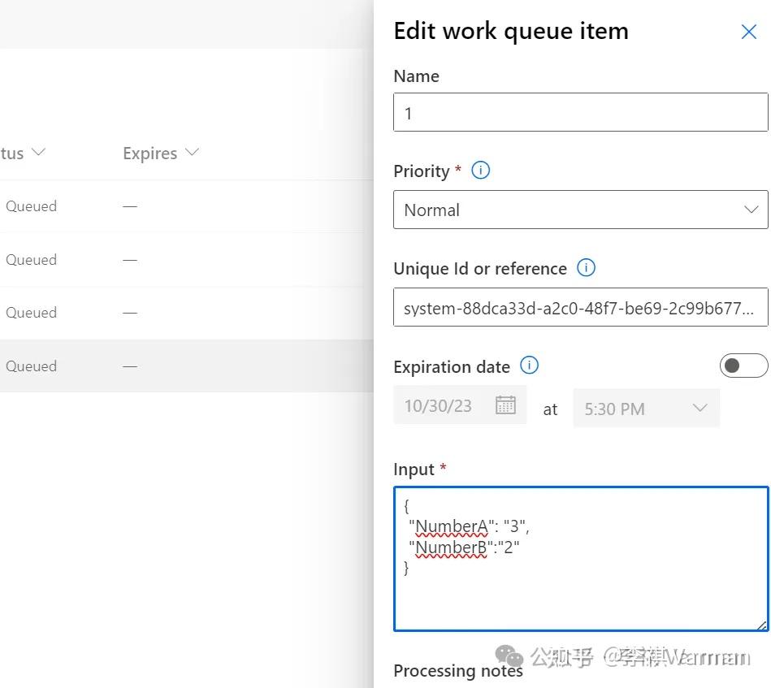771x688 pixels.
Task: Open the Priority info tooltip icon
Action: coord(480,171)
